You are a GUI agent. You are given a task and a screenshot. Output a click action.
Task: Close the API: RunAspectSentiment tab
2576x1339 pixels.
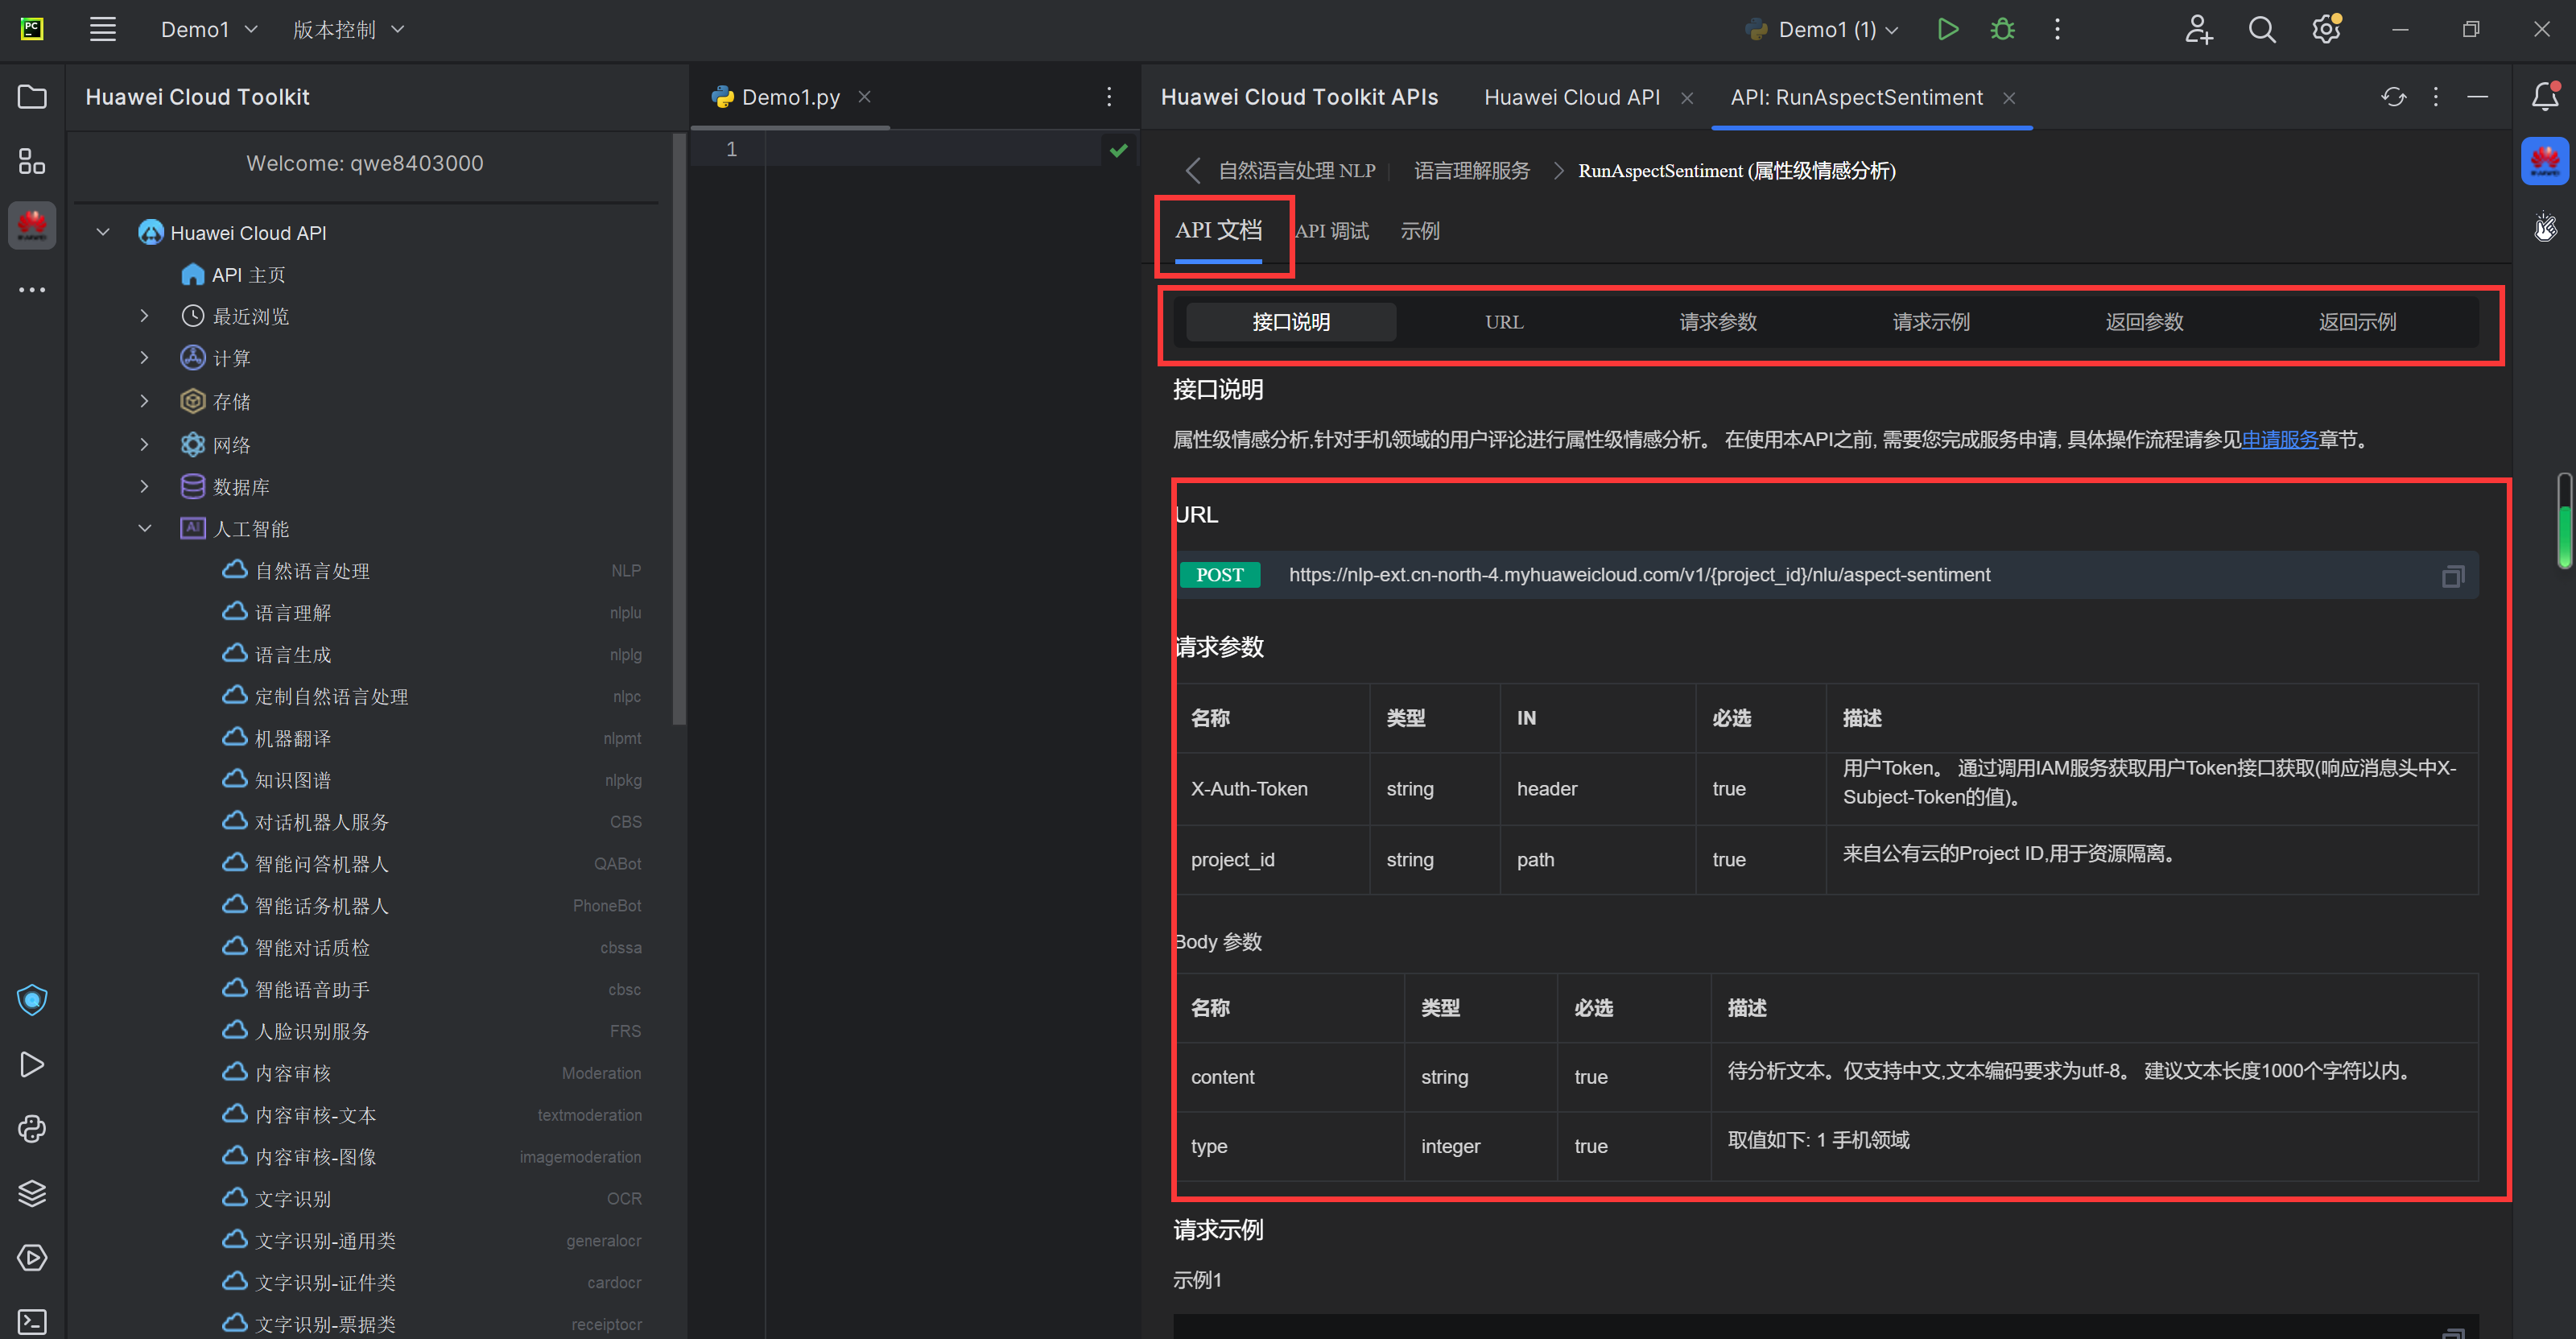pyautogui.click(x=2009, y=97)
